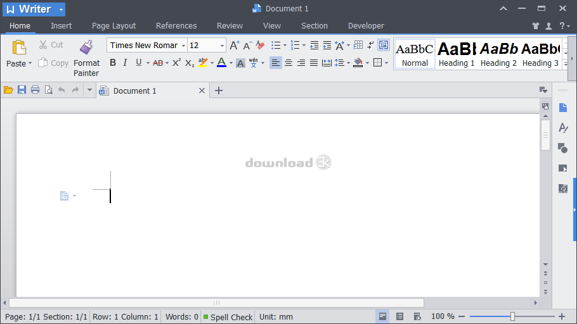Screen dimensions: 577x324
Task: Click the Format Painter tool
Action: point(86,57)
